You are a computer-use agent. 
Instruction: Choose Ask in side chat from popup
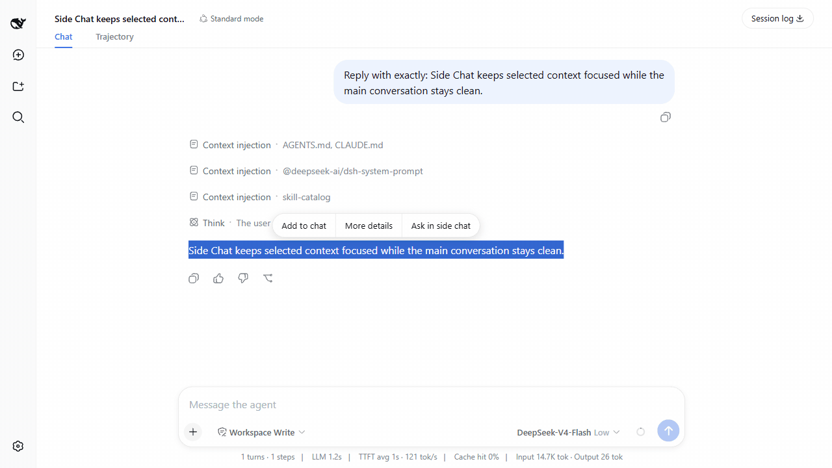pyautogui.click(x=441, y=226)
